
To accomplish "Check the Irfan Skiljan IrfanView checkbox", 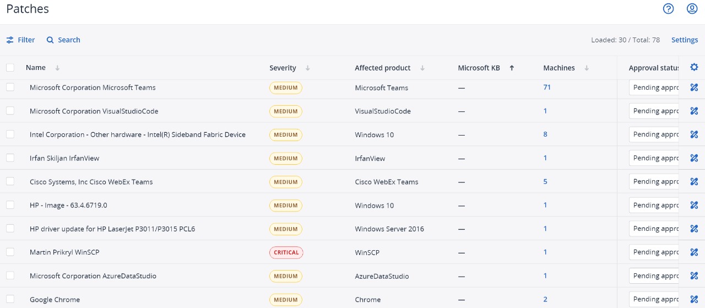I will [10, 158].
